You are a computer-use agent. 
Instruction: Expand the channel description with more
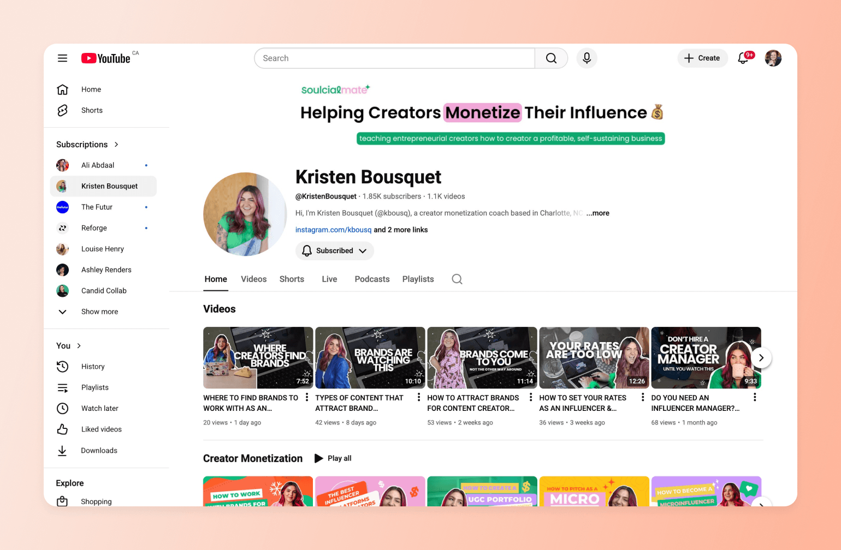597,213
